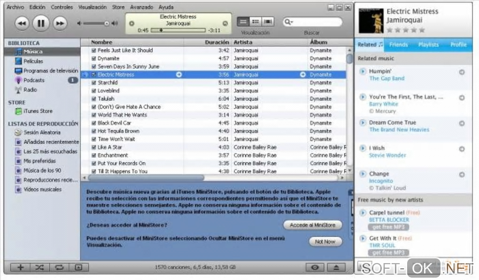
Task: Open the Controles menu
Action: click(x=62, y=7)
